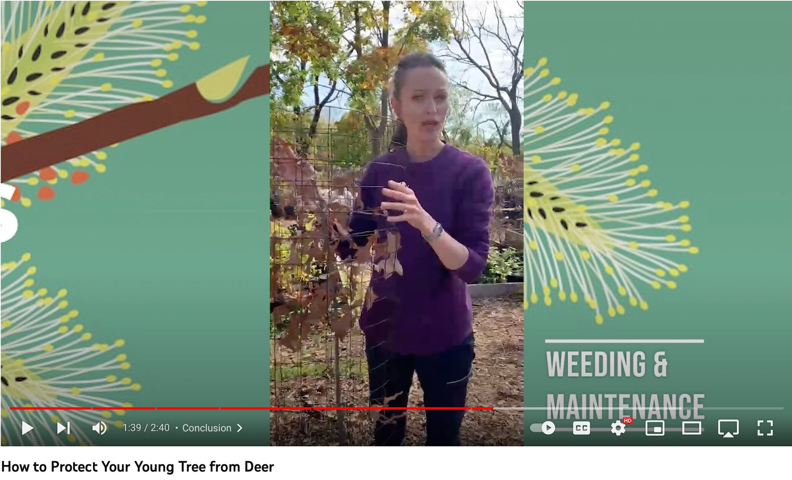Play the paused video
This screenshot has height=480, width=792.
coord(28,428)
